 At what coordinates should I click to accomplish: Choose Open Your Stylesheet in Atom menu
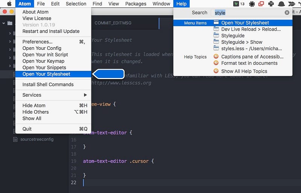tap(53, 74)
